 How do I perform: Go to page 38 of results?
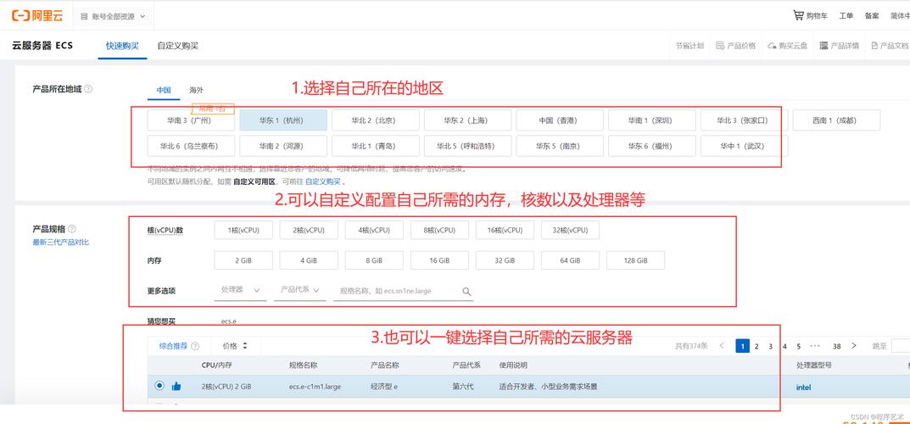tap(836, 346)
